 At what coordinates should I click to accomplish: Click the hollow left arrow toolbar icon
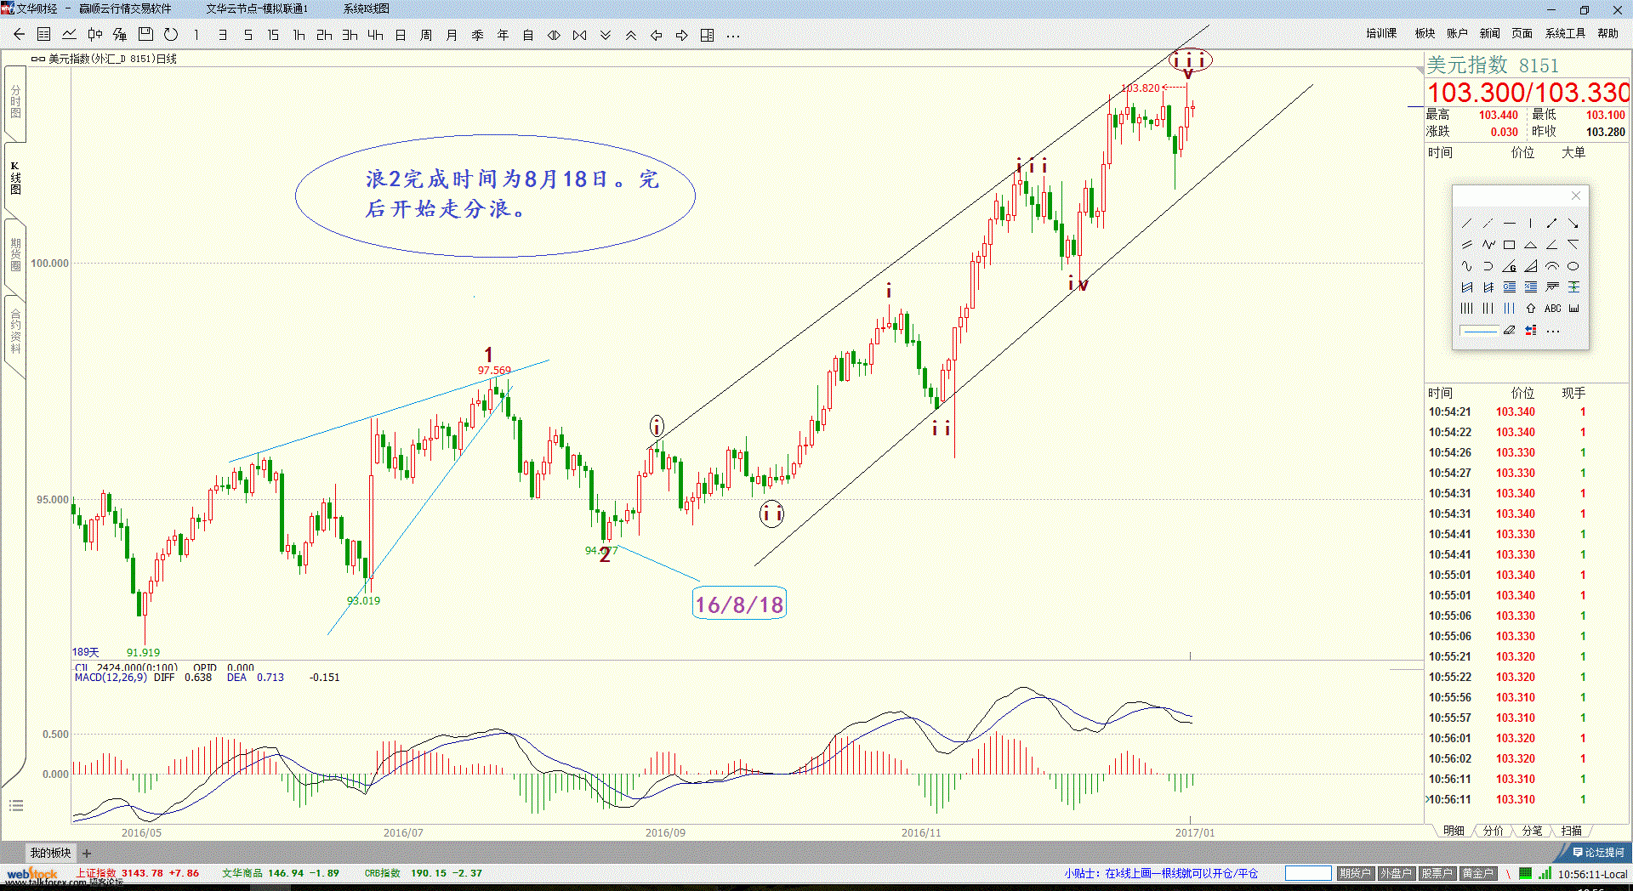(x=656, y=35)
